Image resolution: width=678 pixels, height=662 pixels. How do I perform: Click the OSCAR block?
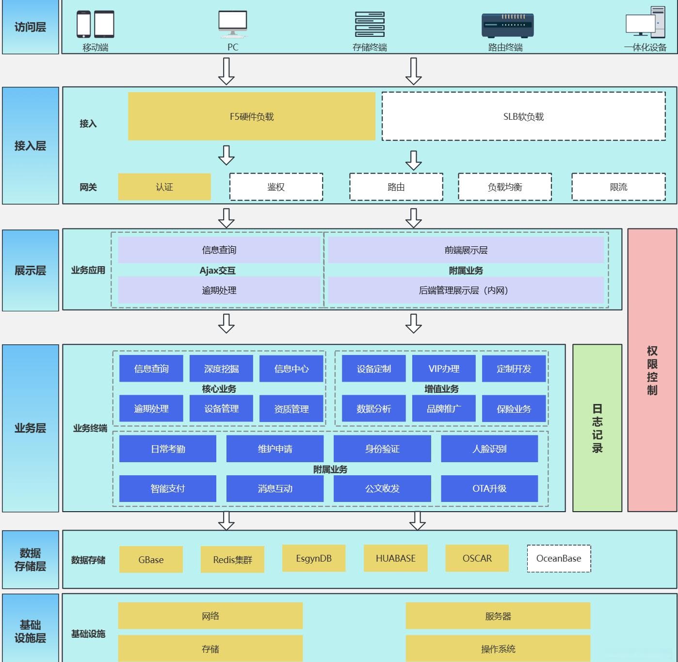point(477,558)
